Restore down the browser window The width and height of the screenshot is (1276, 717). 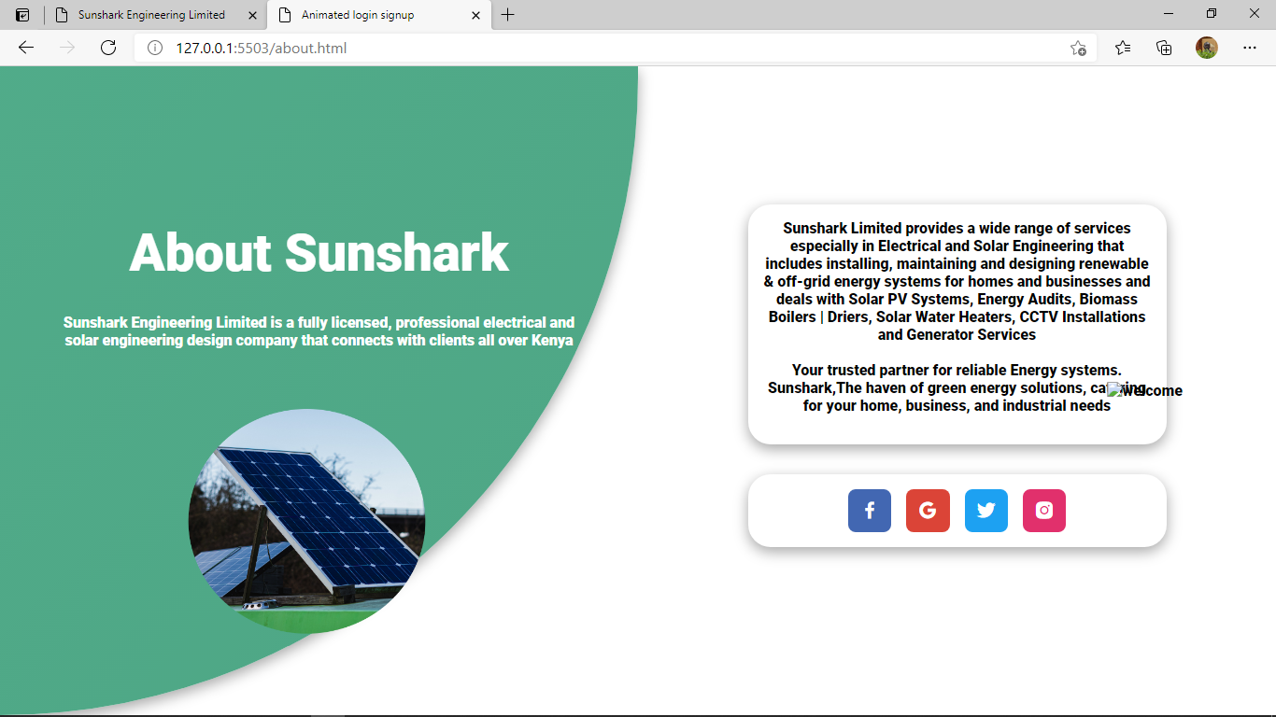tap(1212, 14)
